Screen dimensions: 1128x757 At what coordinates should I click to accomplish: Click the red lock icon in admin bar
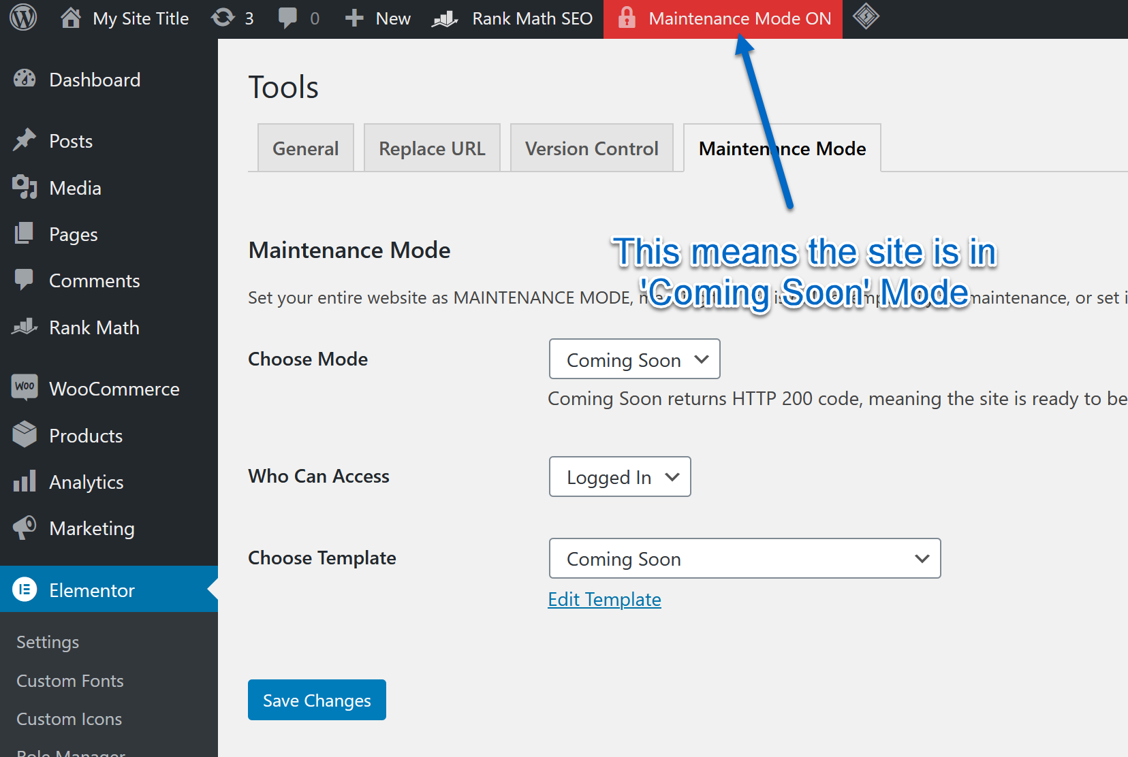(x=627, y=18)
